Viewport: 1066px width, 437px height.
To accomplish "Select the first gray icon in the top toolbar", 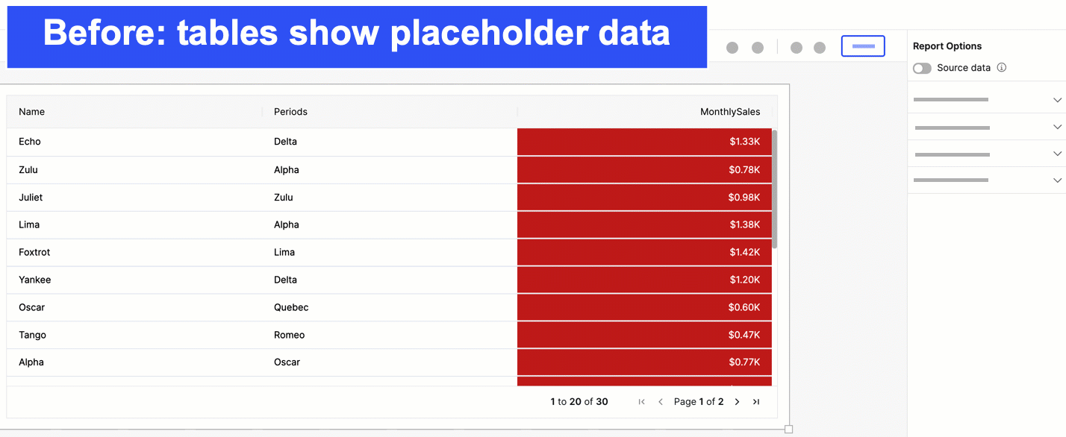I will [732, 47].
